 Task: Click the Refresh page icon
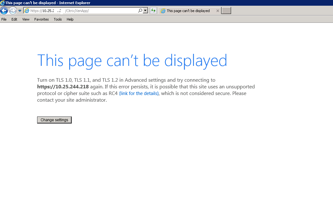point(153,10)
